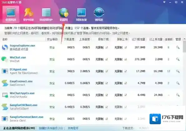Viewport: 186px width, 131px height.
Task: Switch to the system services (22) tab
Action: [51, 128]
